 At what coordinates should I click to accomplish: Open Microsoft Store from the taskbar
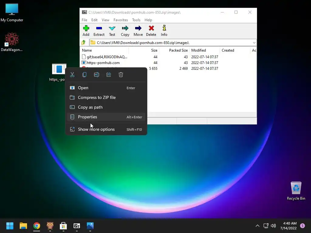(x=63, y=226)
